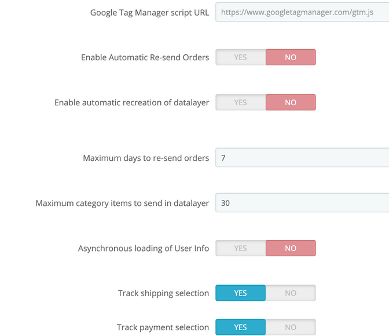The width and height of the screenshot is (389, 336).
Task: Focus the Maximum days to re-send orders field
Action: [302, 158]
